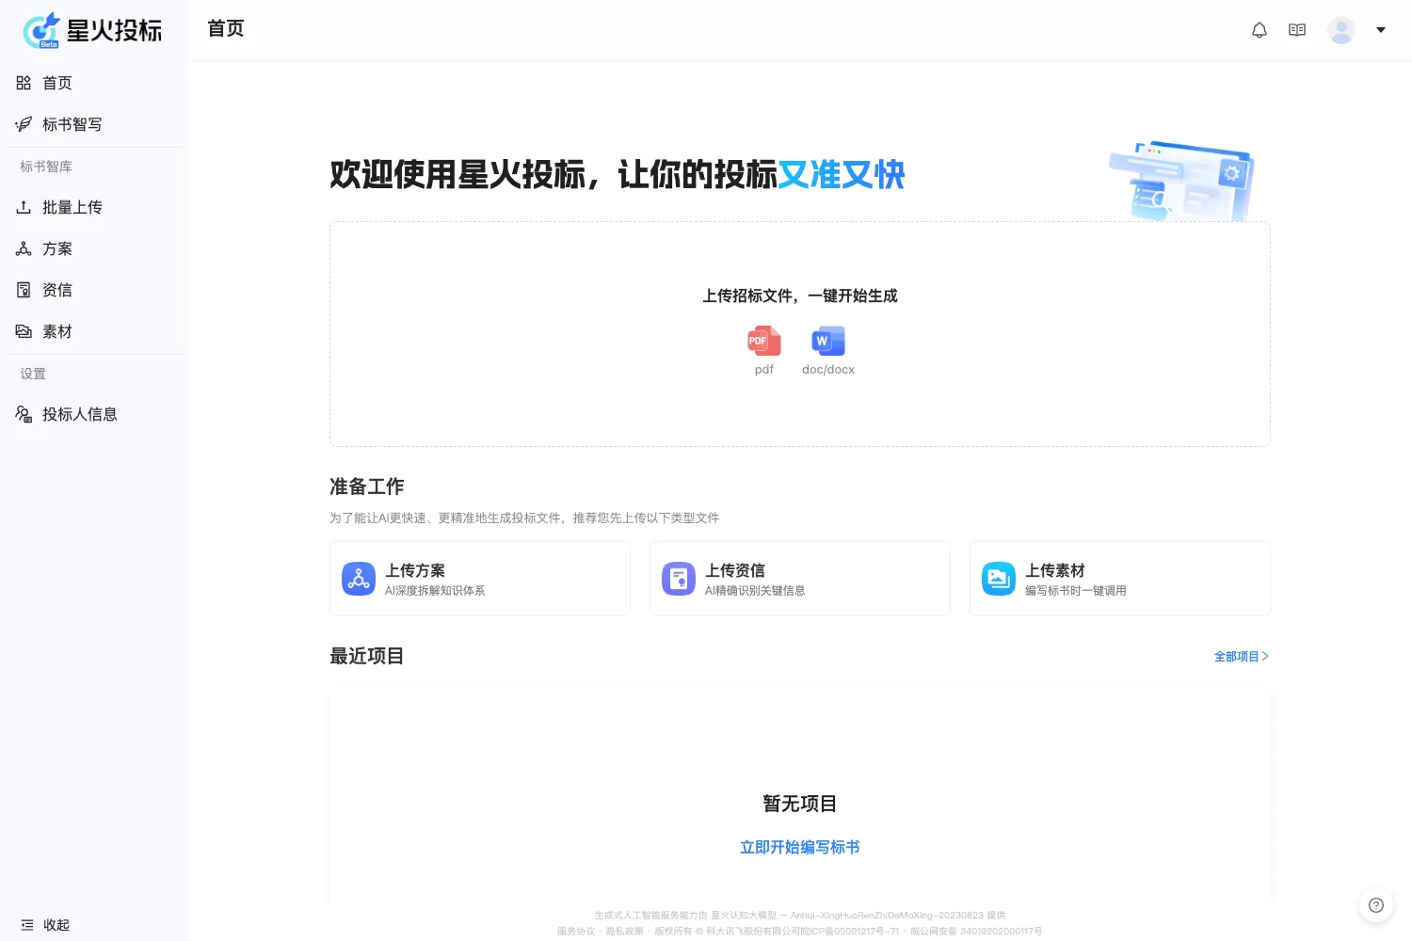This screenshot has height=941, width=1412.
Task: Open 标书智写 in the sidebar
Action: click(x=94, y=124)
